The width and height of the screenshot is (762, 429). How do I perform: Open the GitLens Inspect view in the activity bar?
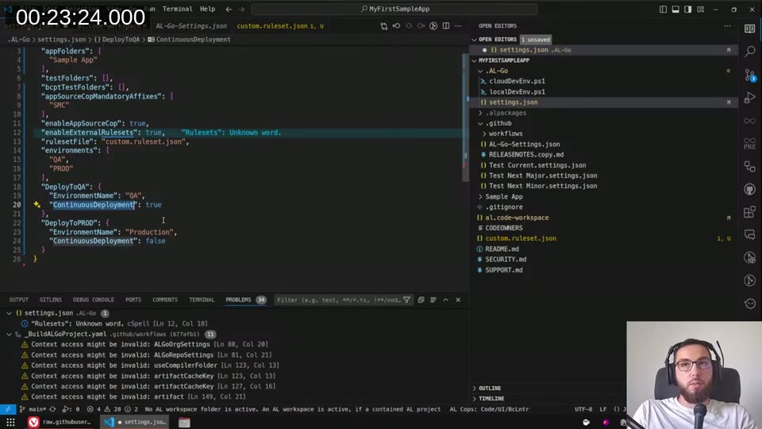pyautogui.click(x=750, y=257)
